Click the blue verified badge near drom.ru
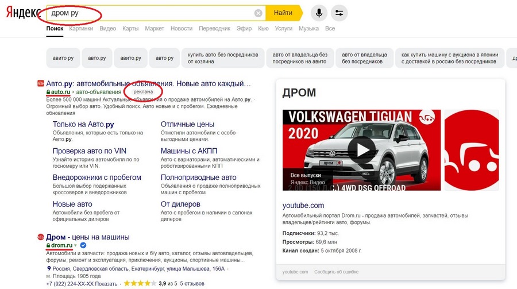The image size is (517, 289). click(x=83, y=246)
